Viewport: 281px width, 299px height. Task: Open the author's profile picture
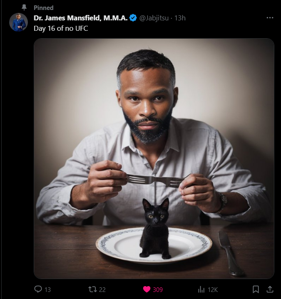[x=18, y=22]
